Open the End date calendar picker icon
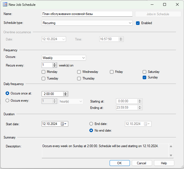This screenshot has height=169, width=184. [147, 124]
